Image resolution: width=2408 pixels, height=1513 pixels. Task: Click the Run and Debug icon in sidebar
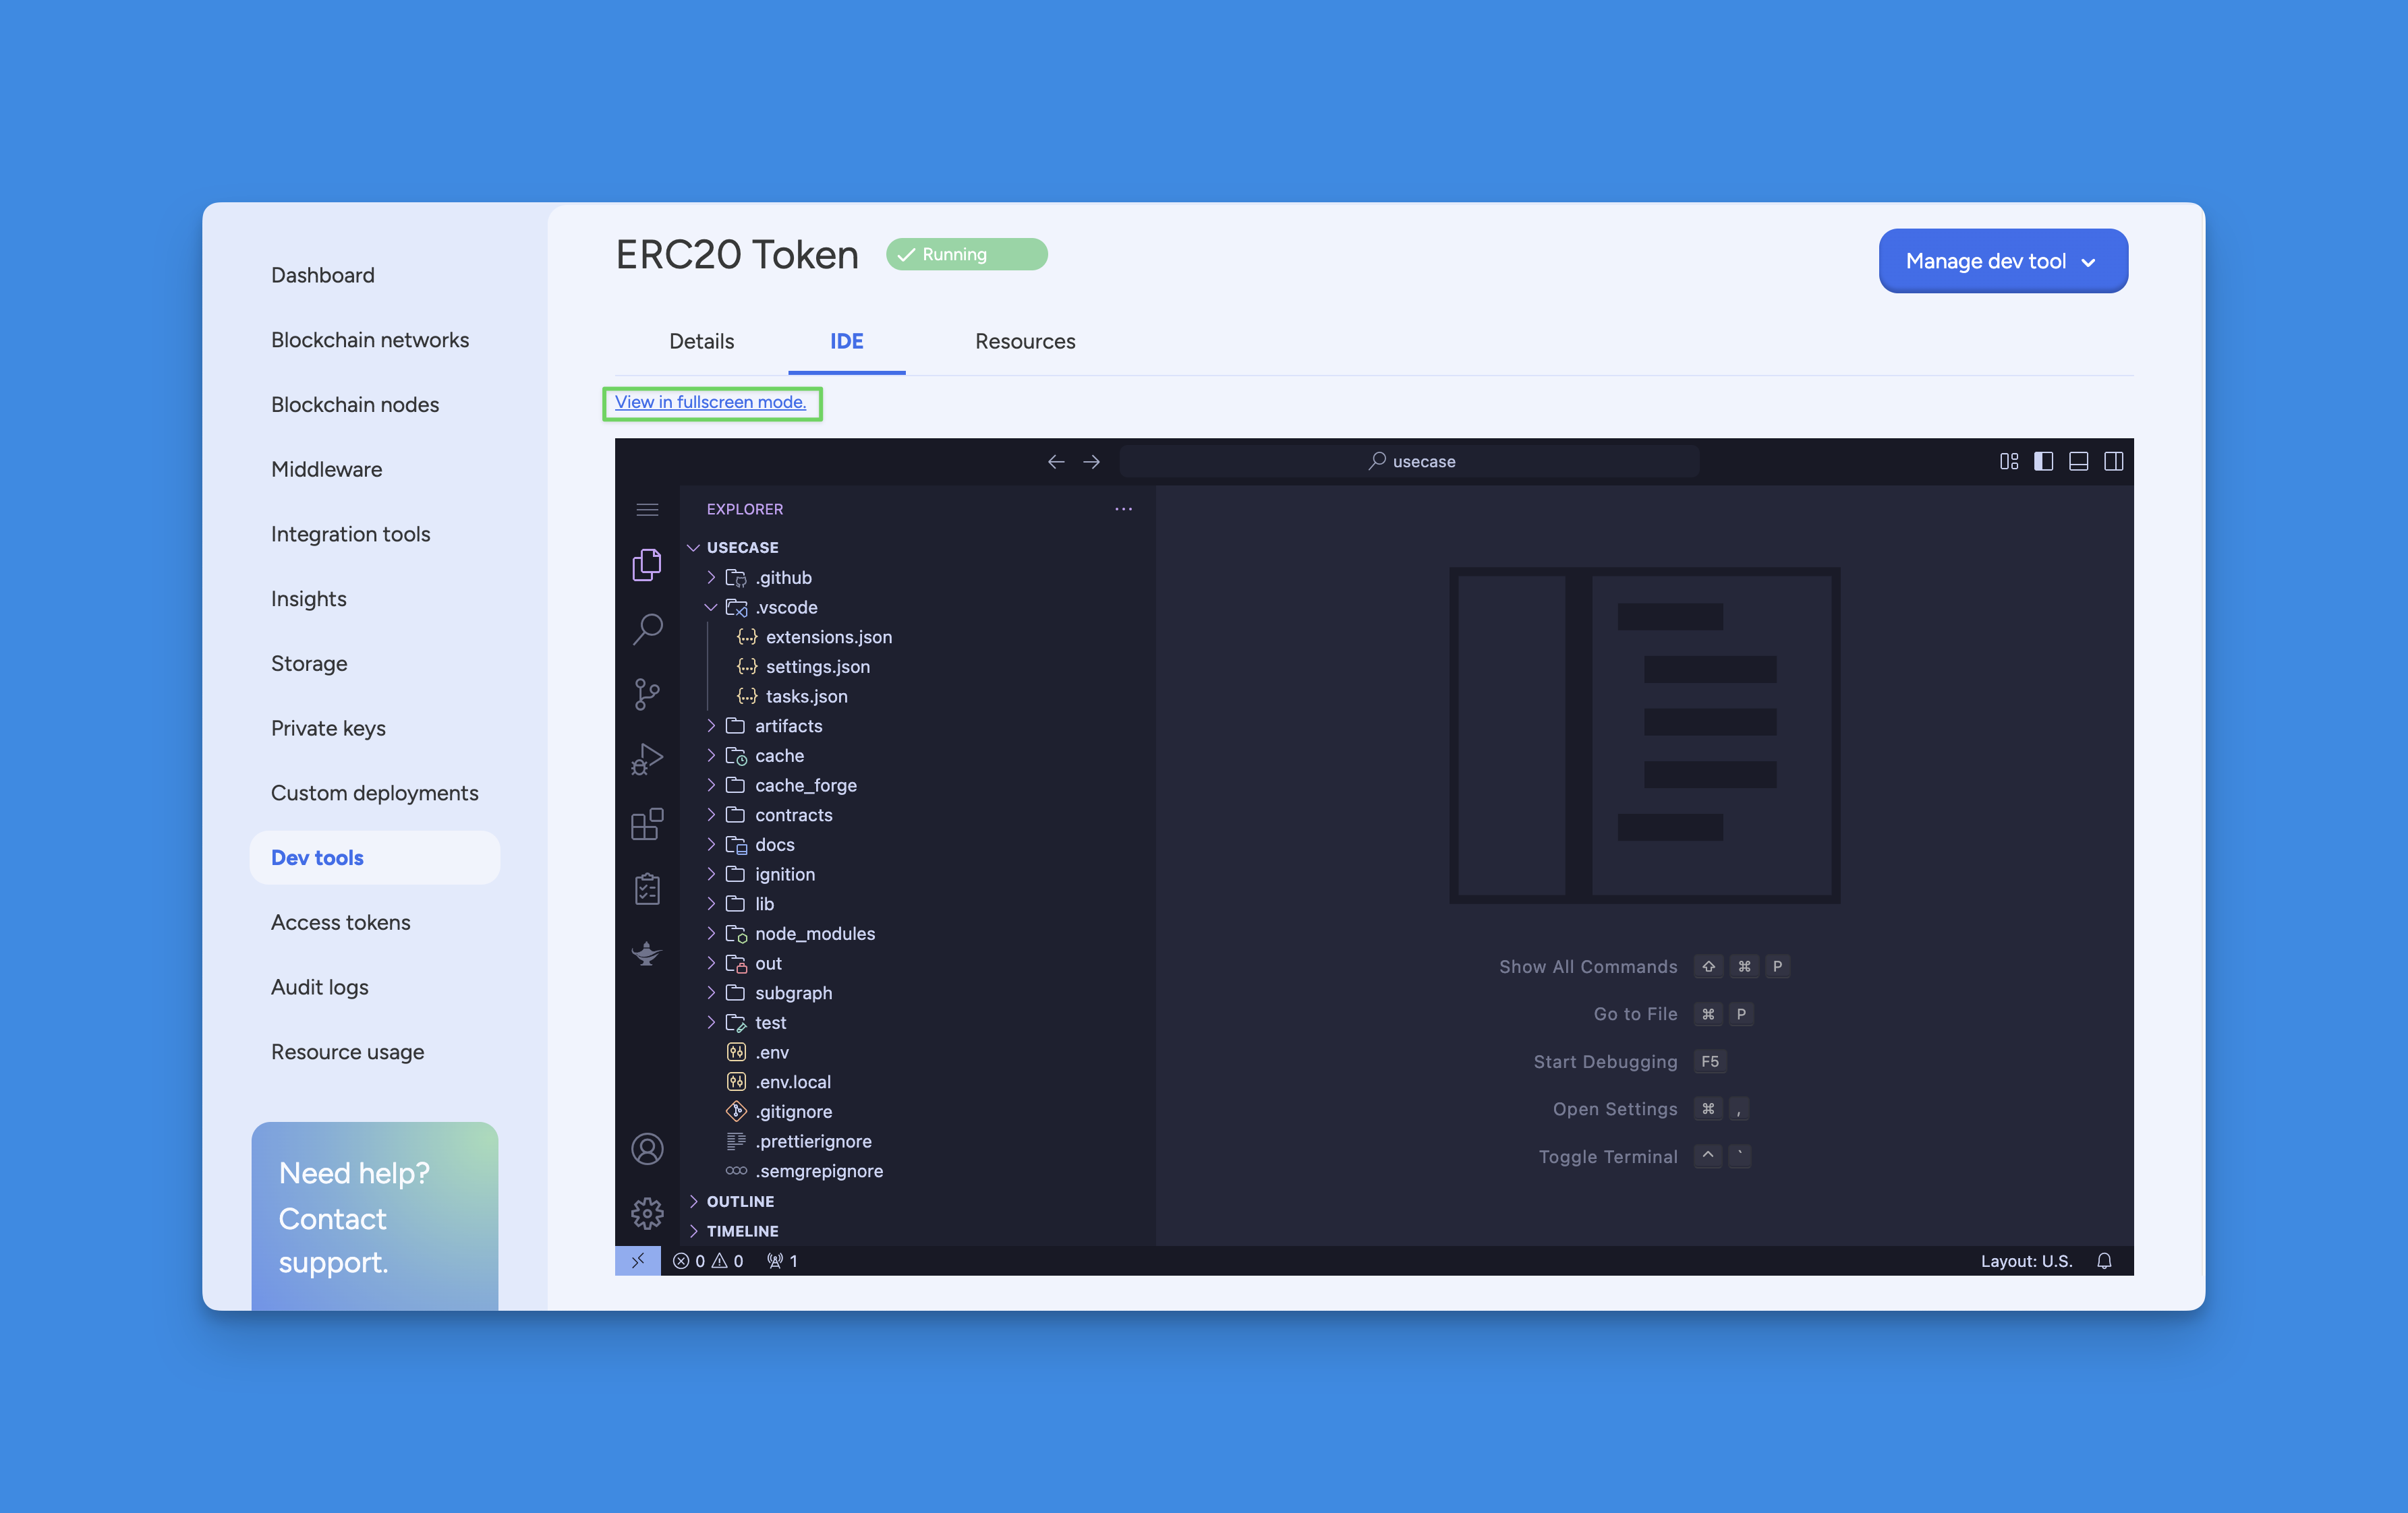(x=645, y=759)
